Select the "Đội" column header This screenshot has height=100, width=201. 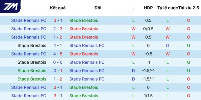click(98, 8)
